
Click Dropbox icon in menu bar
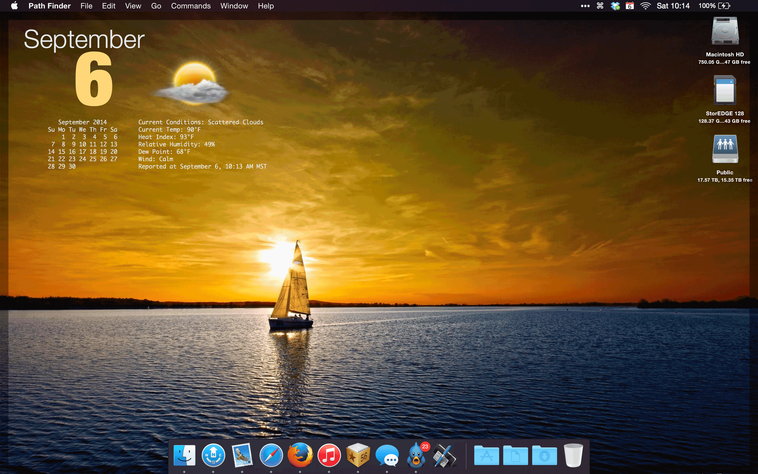615,6
